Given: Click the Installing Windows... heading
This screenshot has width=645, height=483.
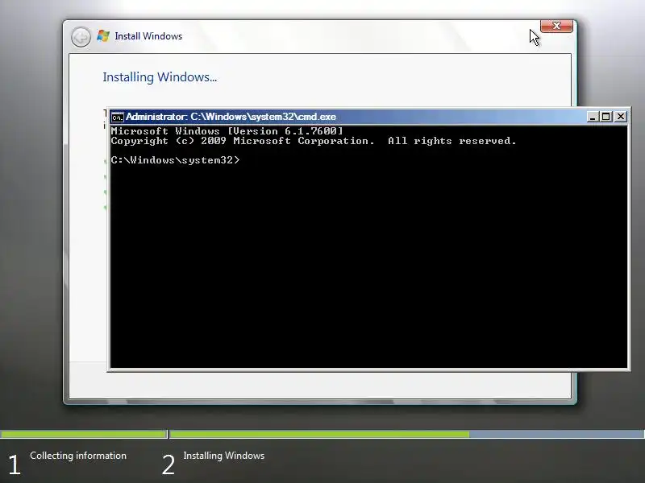Looking at the screenshot, I should point(160,77).
